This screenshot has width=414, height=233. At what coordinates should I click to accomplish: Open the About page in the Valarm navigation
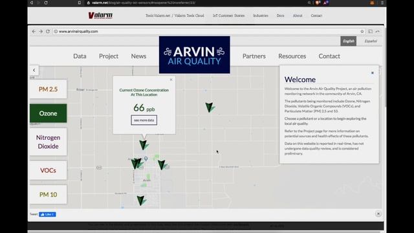tap(298, 16)
